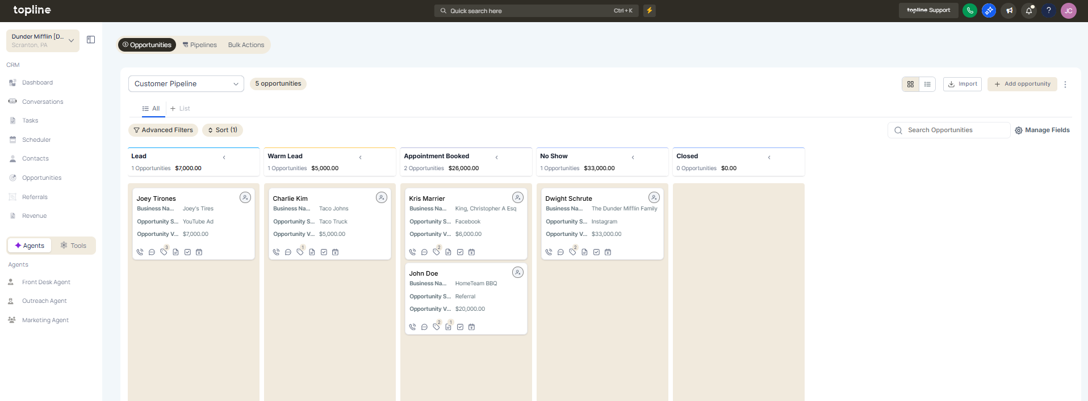Click the topline Support button
This screenshot has width=1088, height=401.
click(x=928, y=10)
